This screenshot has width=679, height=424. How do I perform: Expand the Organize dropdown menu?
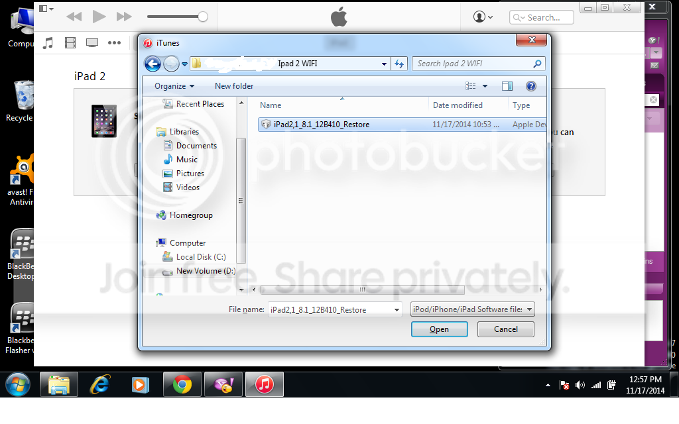(174, 86)
